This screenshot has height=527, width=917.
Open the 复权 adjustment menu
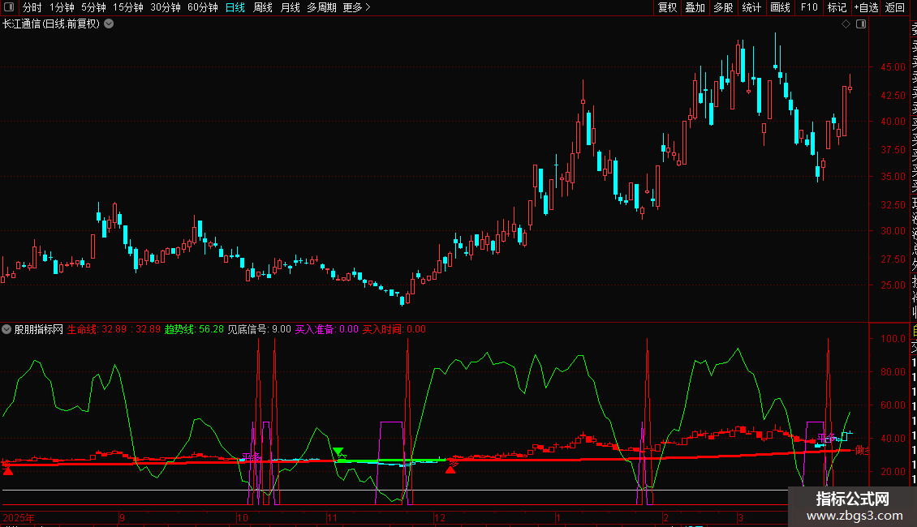click(x=667, y=7)
